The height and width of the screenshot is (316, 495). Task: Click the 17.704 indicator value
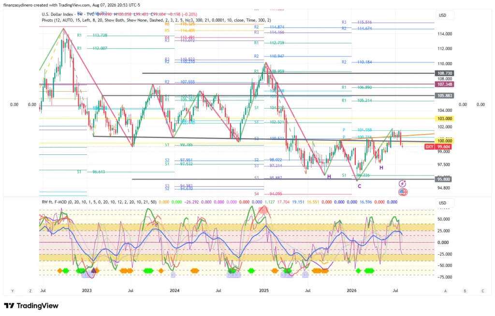click(x=283, y=202)
